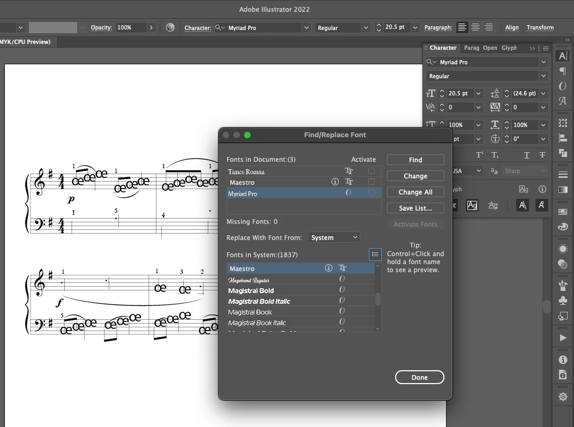The height and width of the screenshot is (427, 574).
Task: Open the control bar font family dropdown
Action: (306, 27)
